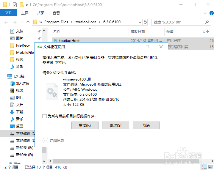Go back with the left arrow
The width and height of the screenshot is (214, 170).
[6, 22]
